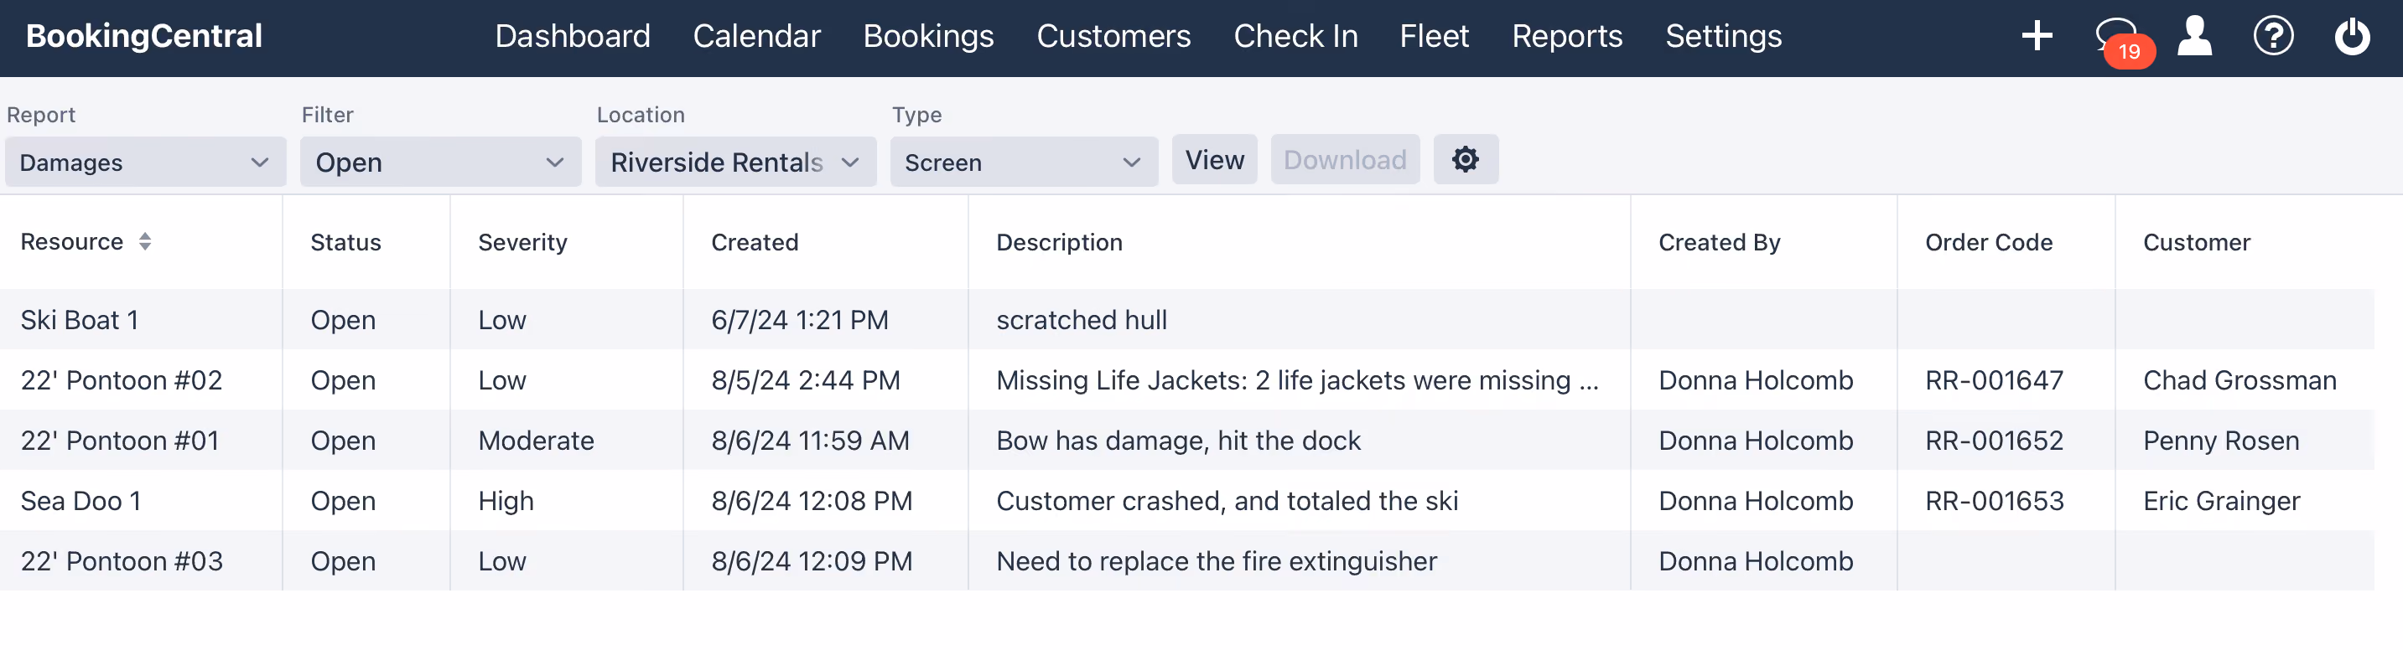
Task: Click the BookingCentral logo
Action: coord(143,36)
